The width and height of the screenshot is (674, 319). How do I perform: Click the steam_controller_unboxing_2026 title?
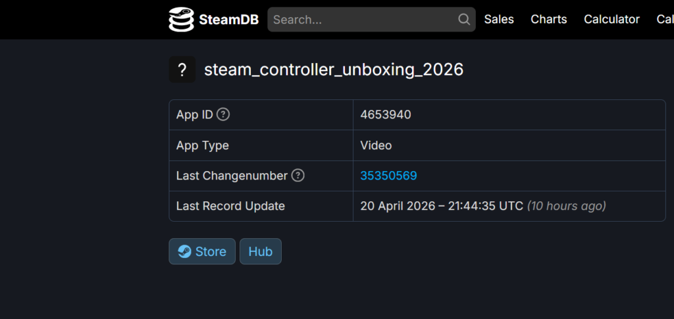[x=334, y=70]
